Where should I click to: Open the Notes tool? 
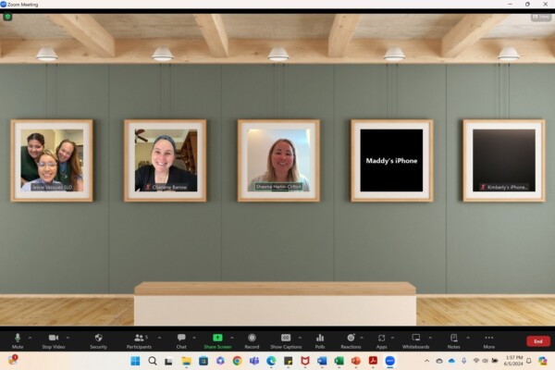(453, 339)
